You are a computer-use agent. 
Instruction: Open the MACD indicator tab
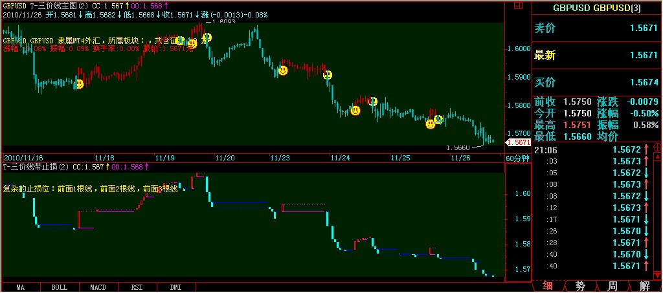click(x=98, y=288)
